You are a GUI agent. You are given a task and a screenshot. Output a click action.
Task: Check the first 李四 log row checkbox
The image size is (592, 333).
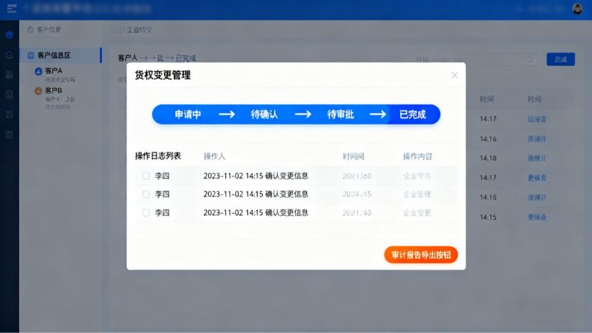point(146,176)
